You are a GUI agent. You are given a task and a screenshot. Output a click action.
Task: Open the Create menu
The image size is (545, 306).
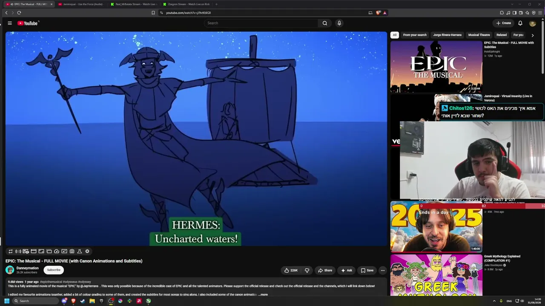pyautogui.click(x=504, y=23)
